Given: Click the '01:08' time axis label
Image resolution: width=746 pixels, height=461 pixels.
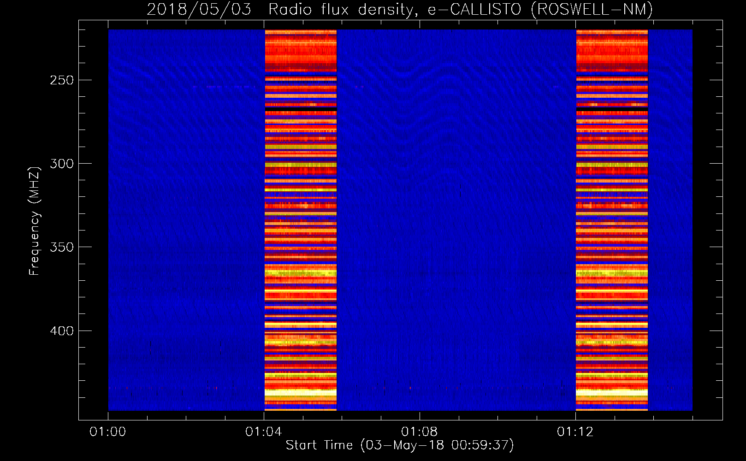Looking at the screenshot, I should pos(420,432).
